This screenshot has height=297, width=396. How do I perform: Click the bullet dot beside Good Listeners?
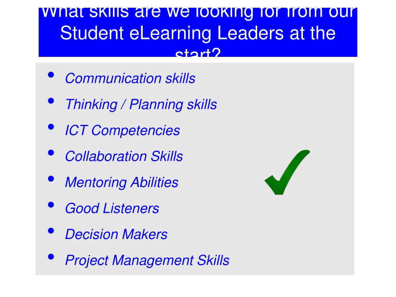coord(51,205)
